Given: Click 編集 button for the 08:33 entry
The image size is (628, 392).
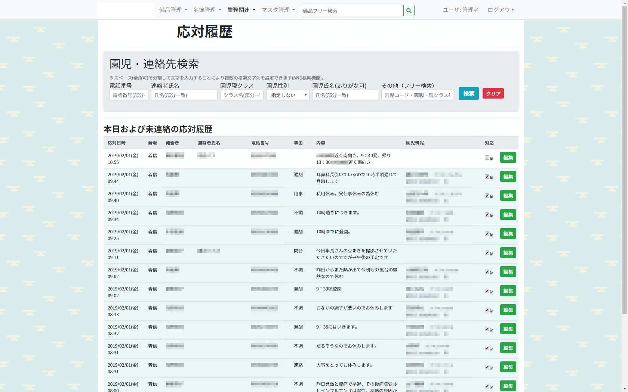Looking at the screenshot, I should pos(508,310).
